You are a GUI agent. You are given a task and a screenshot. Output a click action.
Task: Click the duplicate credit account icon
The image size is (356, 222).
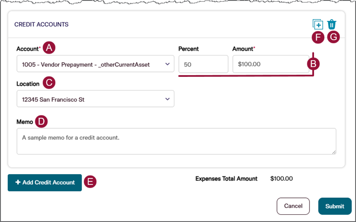[318, 25]
